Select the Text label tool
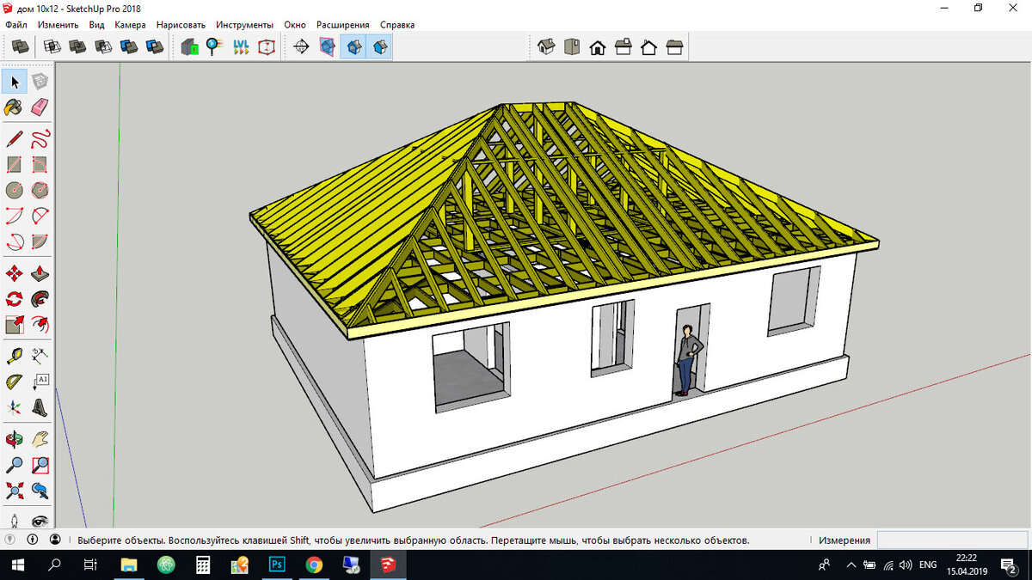Screen dimensions: 1032x580 pos(40,381)
